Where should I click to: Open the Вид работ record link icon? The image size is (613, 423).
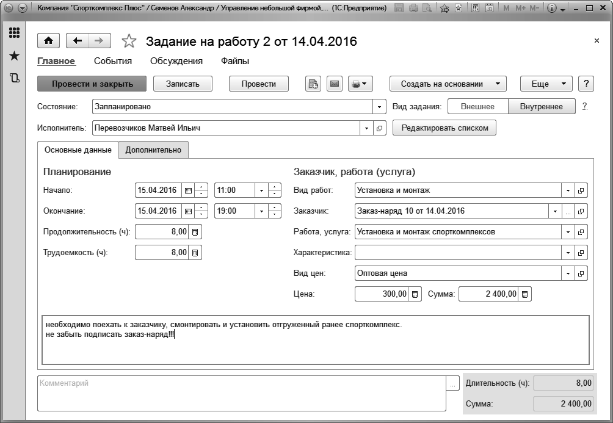pyautogui.click(x=581, y=190)
